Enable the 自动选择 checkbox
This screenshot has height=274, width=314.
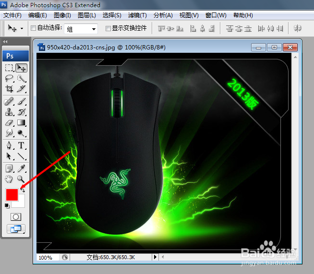coord(34,28)
